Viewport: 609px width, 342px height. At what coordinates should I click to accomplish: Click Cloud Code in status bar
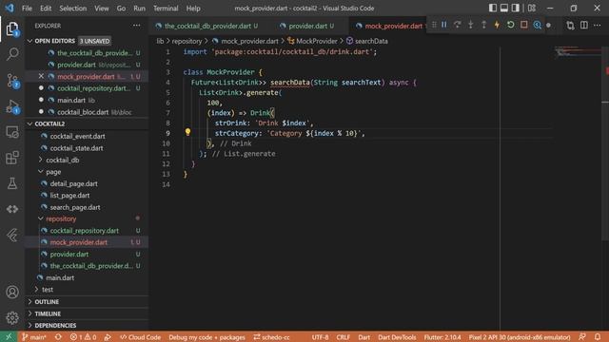[x=140, y=337]
